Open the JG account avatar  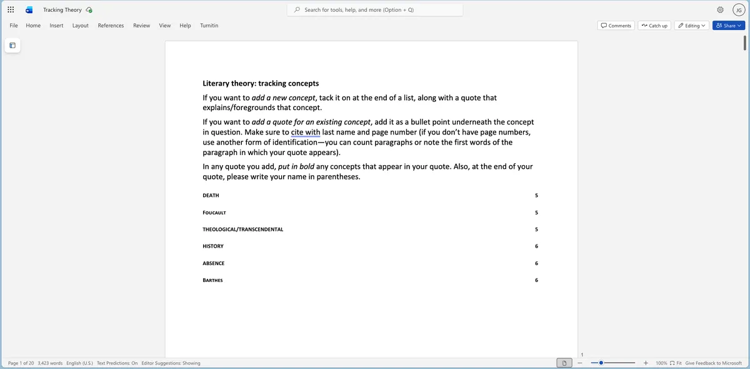coord(737,10)
